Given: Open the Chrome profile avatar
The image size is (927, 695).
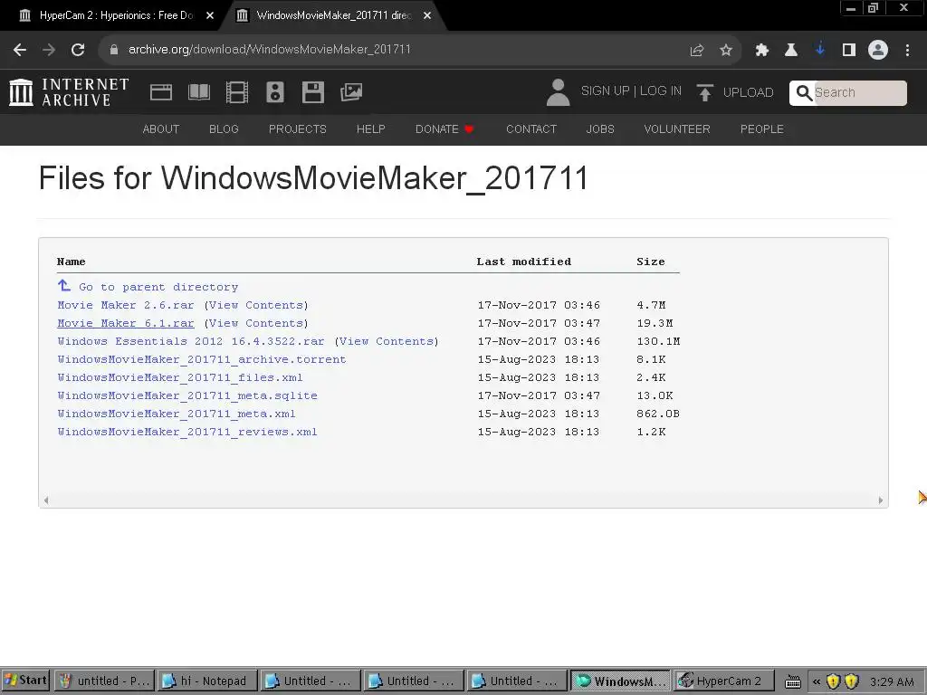Looking at the screenshot, I should (878, 50).
